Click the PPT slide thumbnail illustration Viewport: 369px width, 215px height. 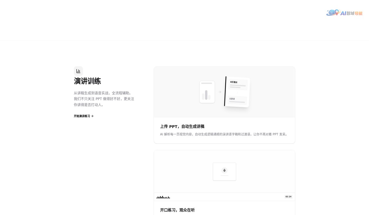tap(207, 92)
